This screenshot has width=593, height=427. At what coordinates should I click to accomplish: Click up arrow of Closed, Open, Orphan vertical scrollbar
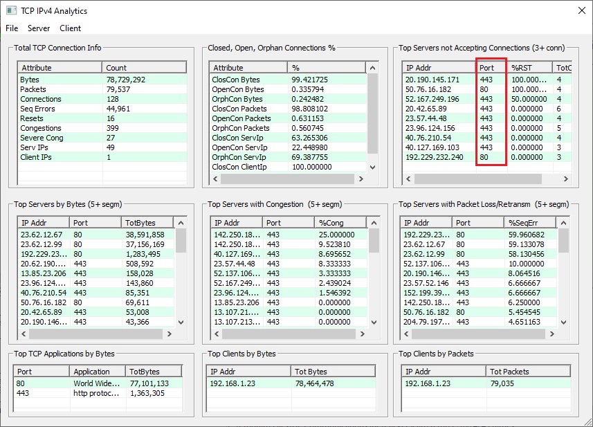pos(372,68)
